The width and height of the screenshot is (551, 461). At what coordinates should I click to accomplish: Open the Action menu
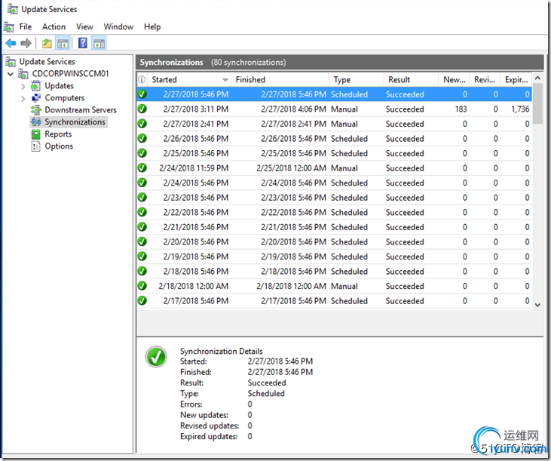click(54, 26)
